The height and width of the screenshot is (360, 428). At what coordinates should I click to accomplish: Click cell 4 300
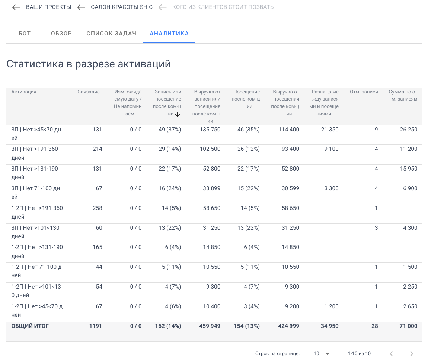[x=410, y=228]
